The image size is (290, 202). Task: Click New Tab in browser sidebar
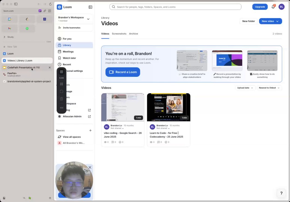tap(27, 47)
